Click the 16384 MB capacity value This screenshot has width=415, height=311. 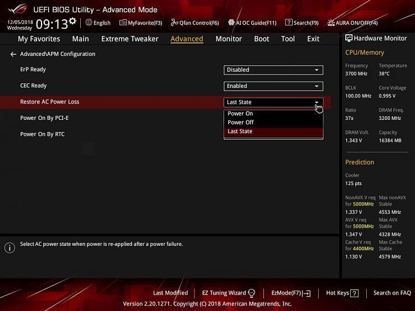click(390, 140)
